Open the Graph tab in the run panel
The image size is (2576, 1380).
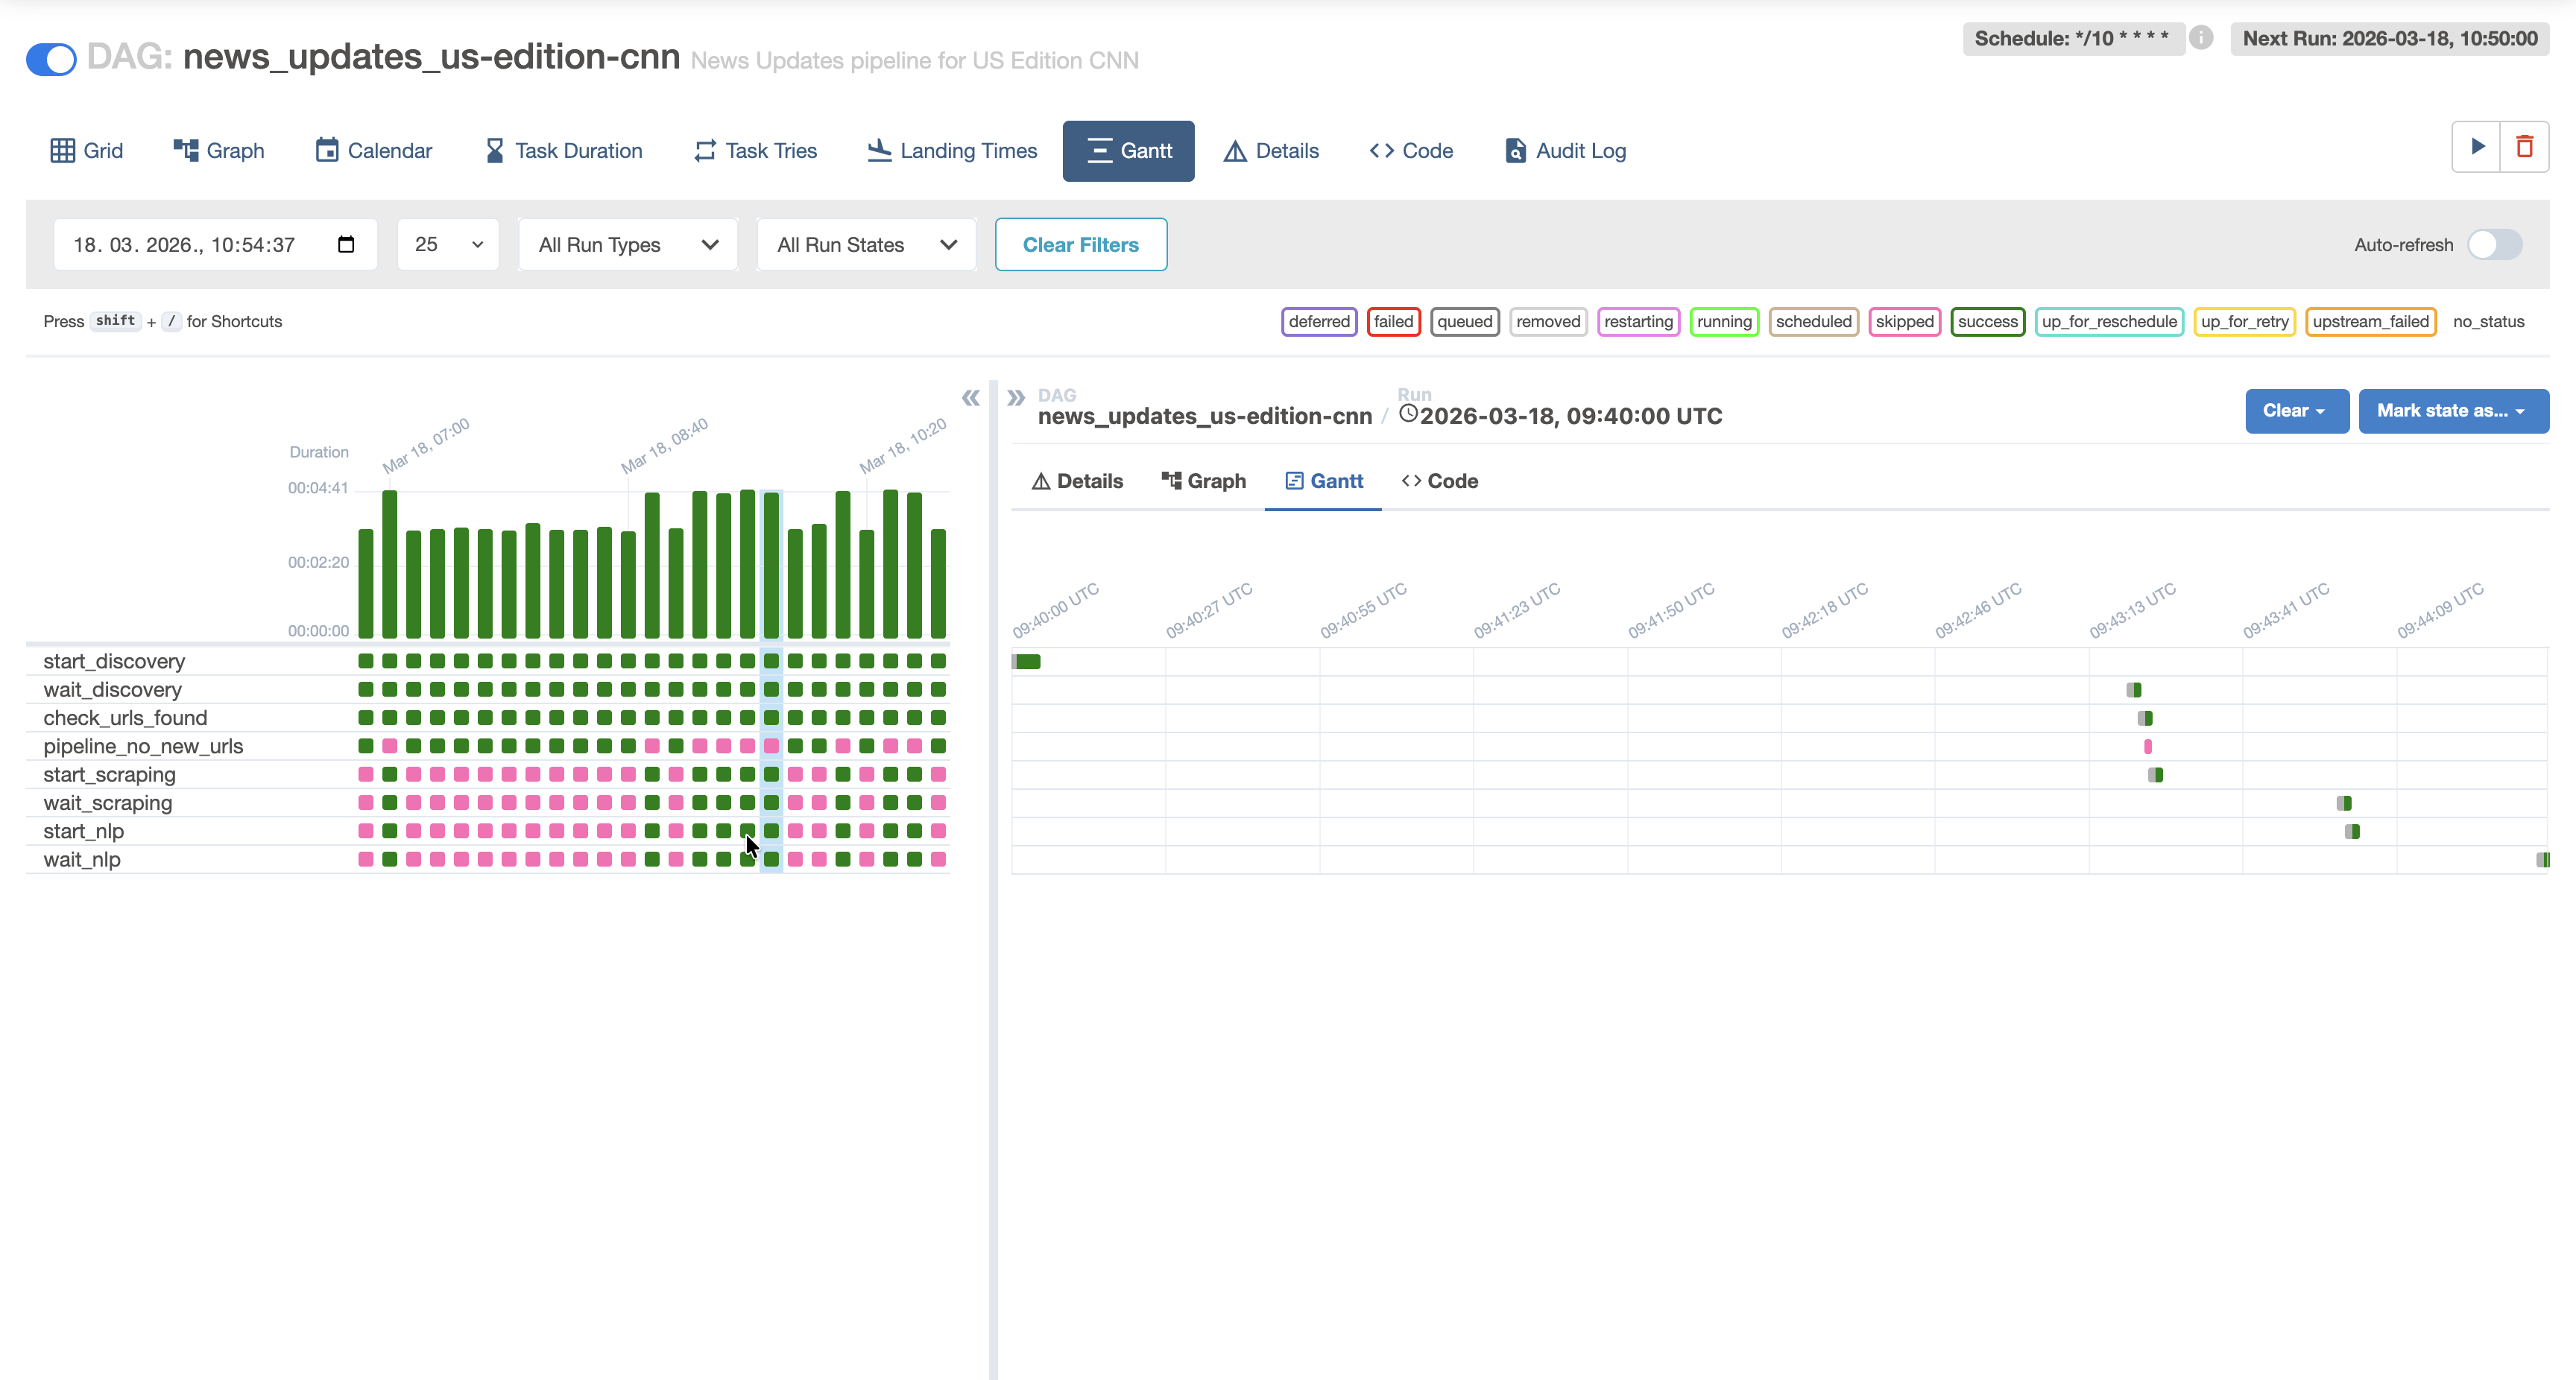tap(1203, 480)
